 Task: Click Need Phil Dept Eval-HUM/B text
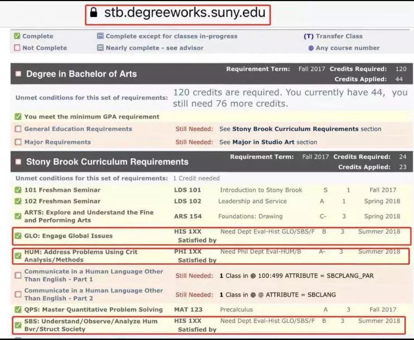260,251
